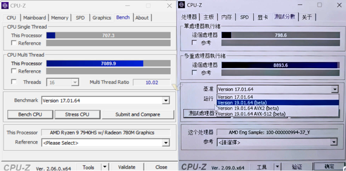Image resolution: width=346 pixels, height=171 pixels.
Task: Open the Reference <Please Select> dropdown
Action: tap(165, 143)
